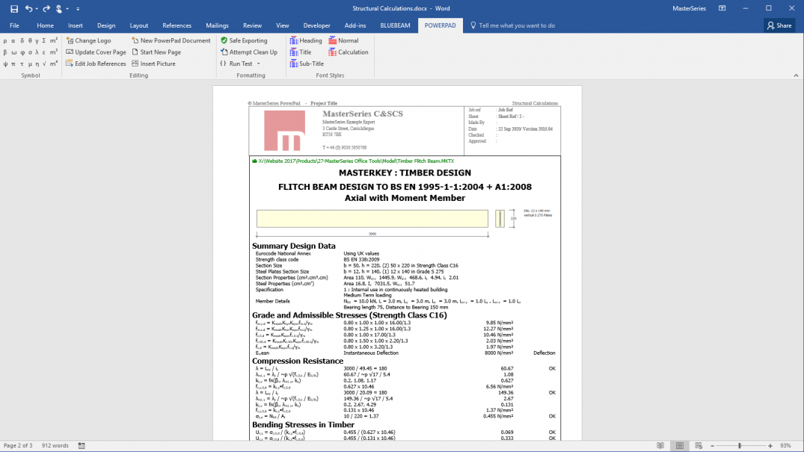Click the page number status indicator
804x452 pixels.
pyautogui.click(x=18, y=446)
